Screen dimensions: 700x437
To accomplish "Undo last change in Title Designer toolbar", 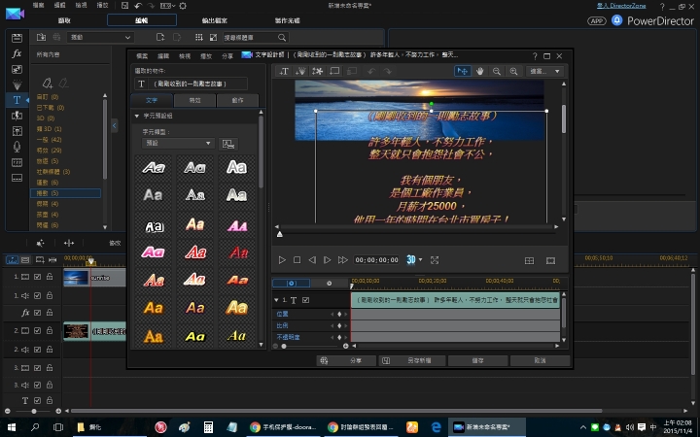I will [x=371, y=71].
